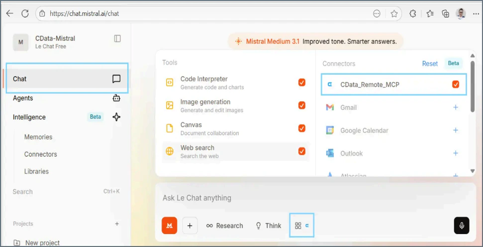
Task: Disable the Web search checkbox
Action: pos(301,151)
